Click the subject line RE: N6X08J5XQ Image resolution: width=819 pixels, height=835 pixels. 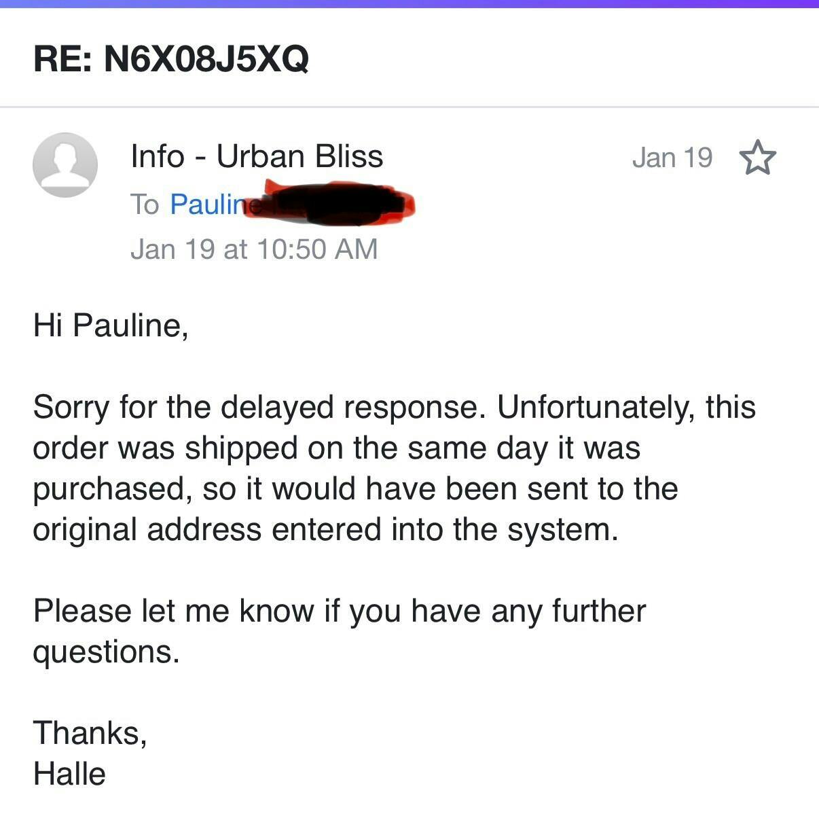coord(171,58)
